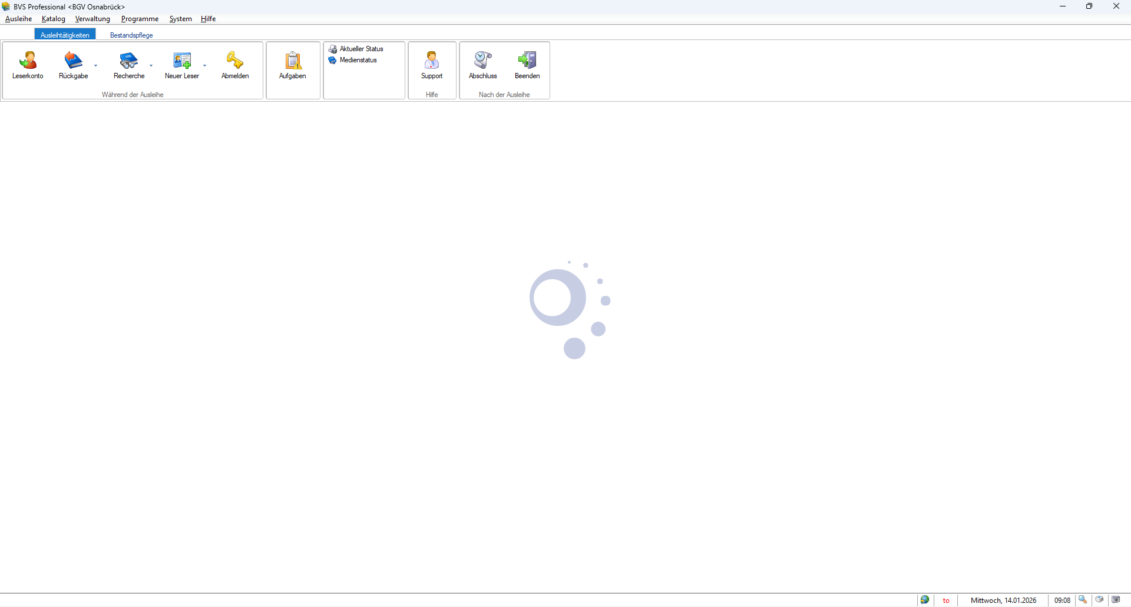Open the Hilfe menu

208,19
